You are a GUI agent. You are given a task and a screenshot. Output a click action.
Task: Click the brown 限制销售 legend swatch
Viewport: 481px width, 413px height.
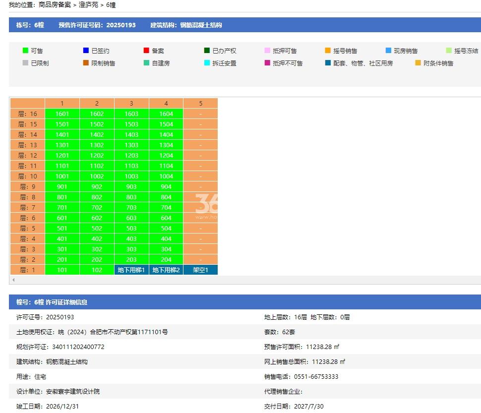pyautogui.click(x=86, y=62)
